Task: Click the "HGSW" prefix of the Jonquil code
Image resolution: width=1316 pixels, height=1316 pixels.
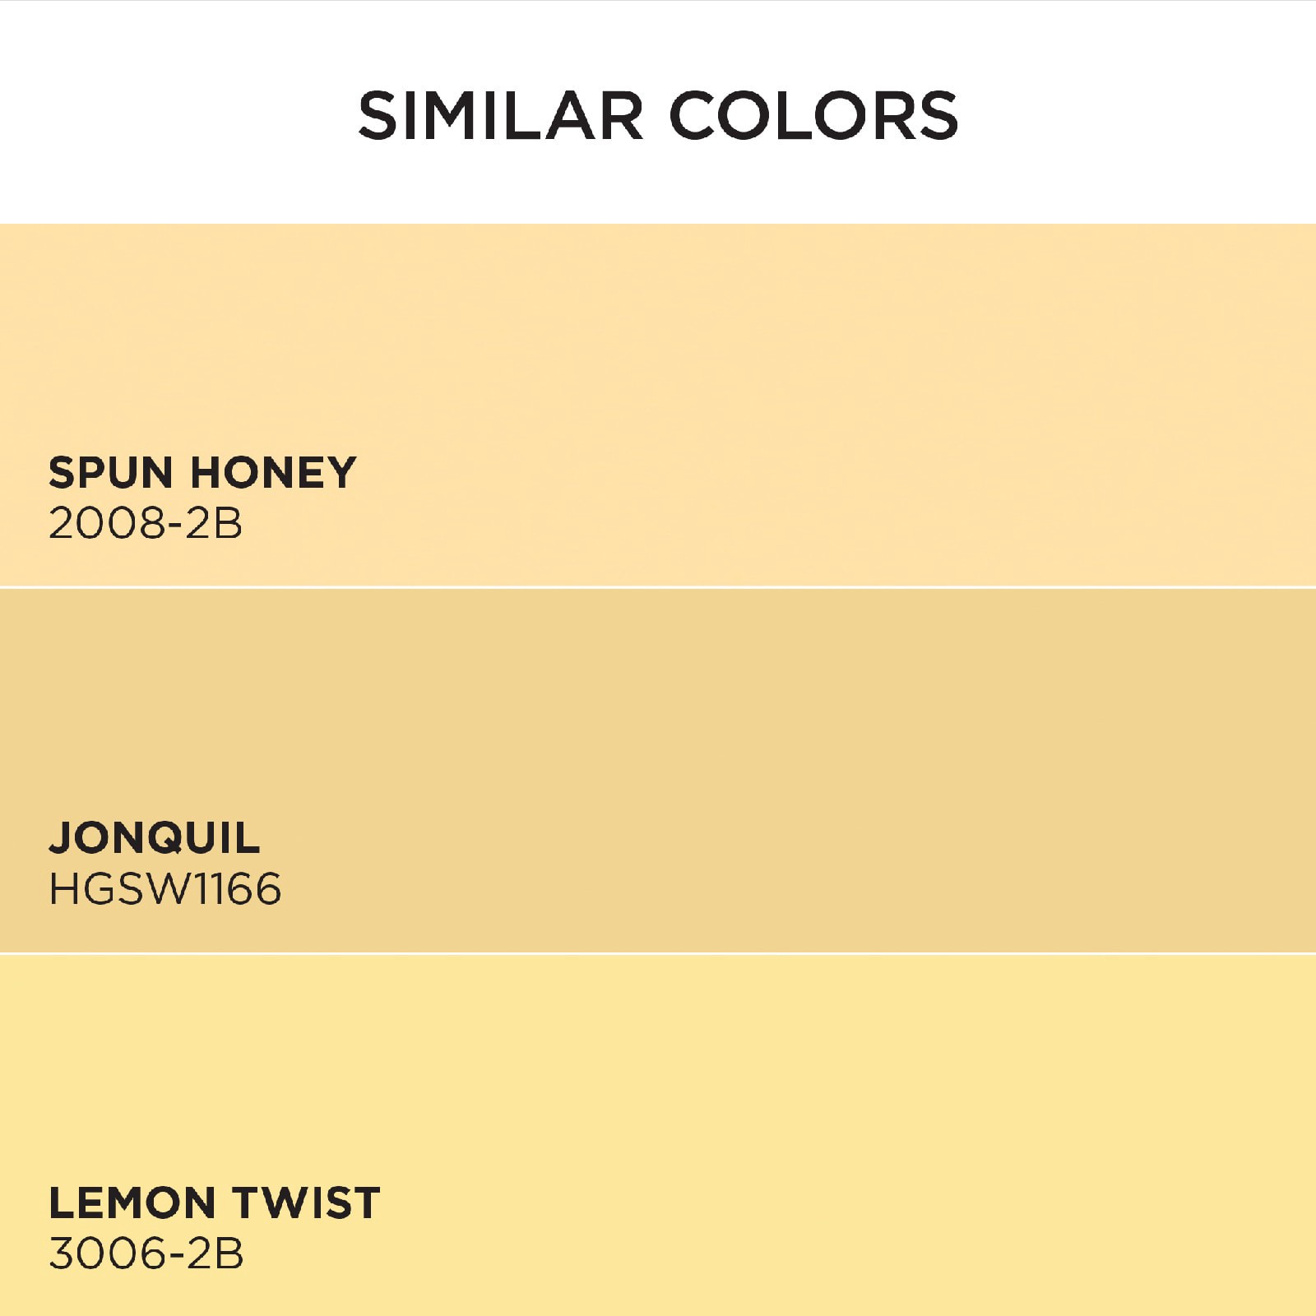Action: pyautogui.click(x=107, y=889)
